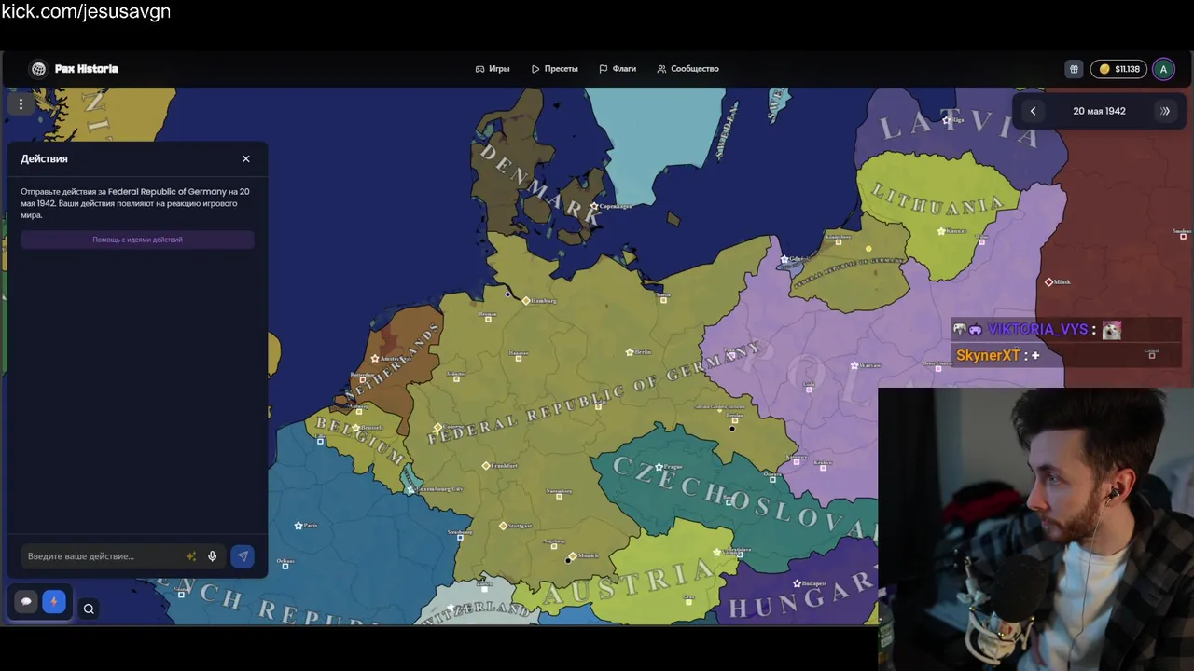Switch to lightning actions mode
1194x671 pixels.
[x=53, y=602]
